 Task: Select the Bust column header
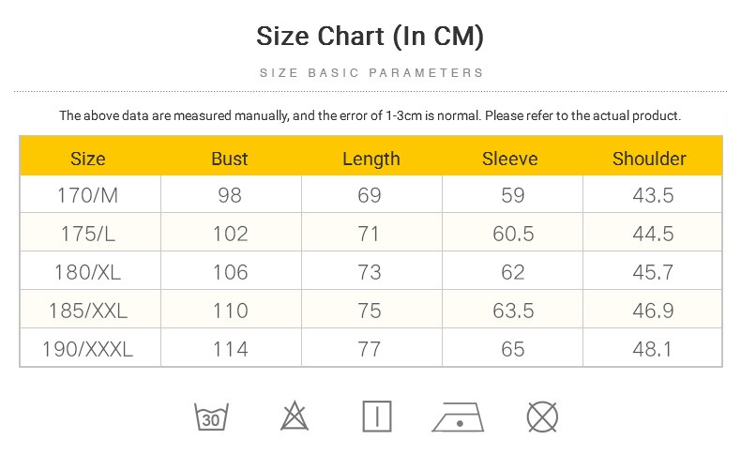(230, 159)
